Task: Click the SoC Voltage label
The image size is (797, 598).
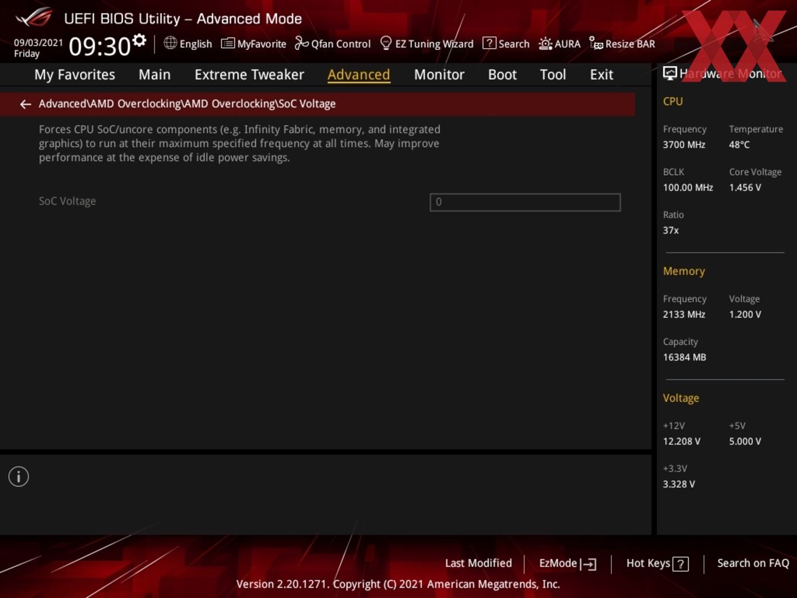Action: (67, 201)
